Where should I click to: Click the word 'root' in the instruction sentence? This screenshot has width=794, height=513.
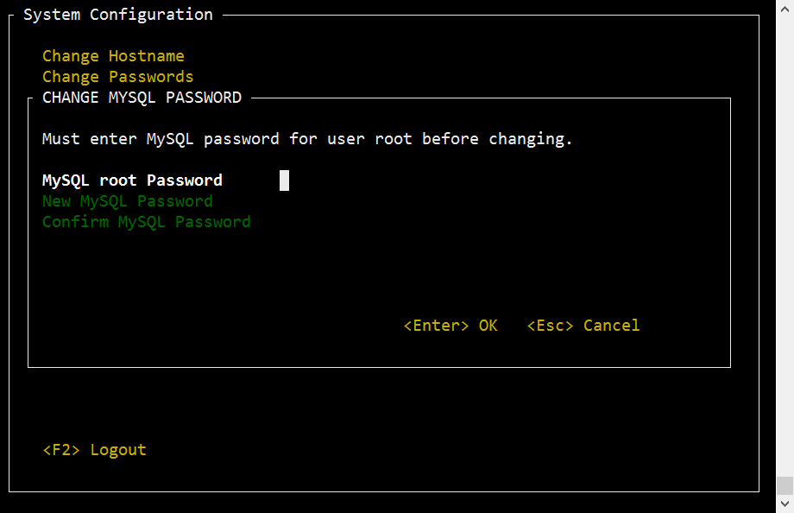(x=394, y=139)
